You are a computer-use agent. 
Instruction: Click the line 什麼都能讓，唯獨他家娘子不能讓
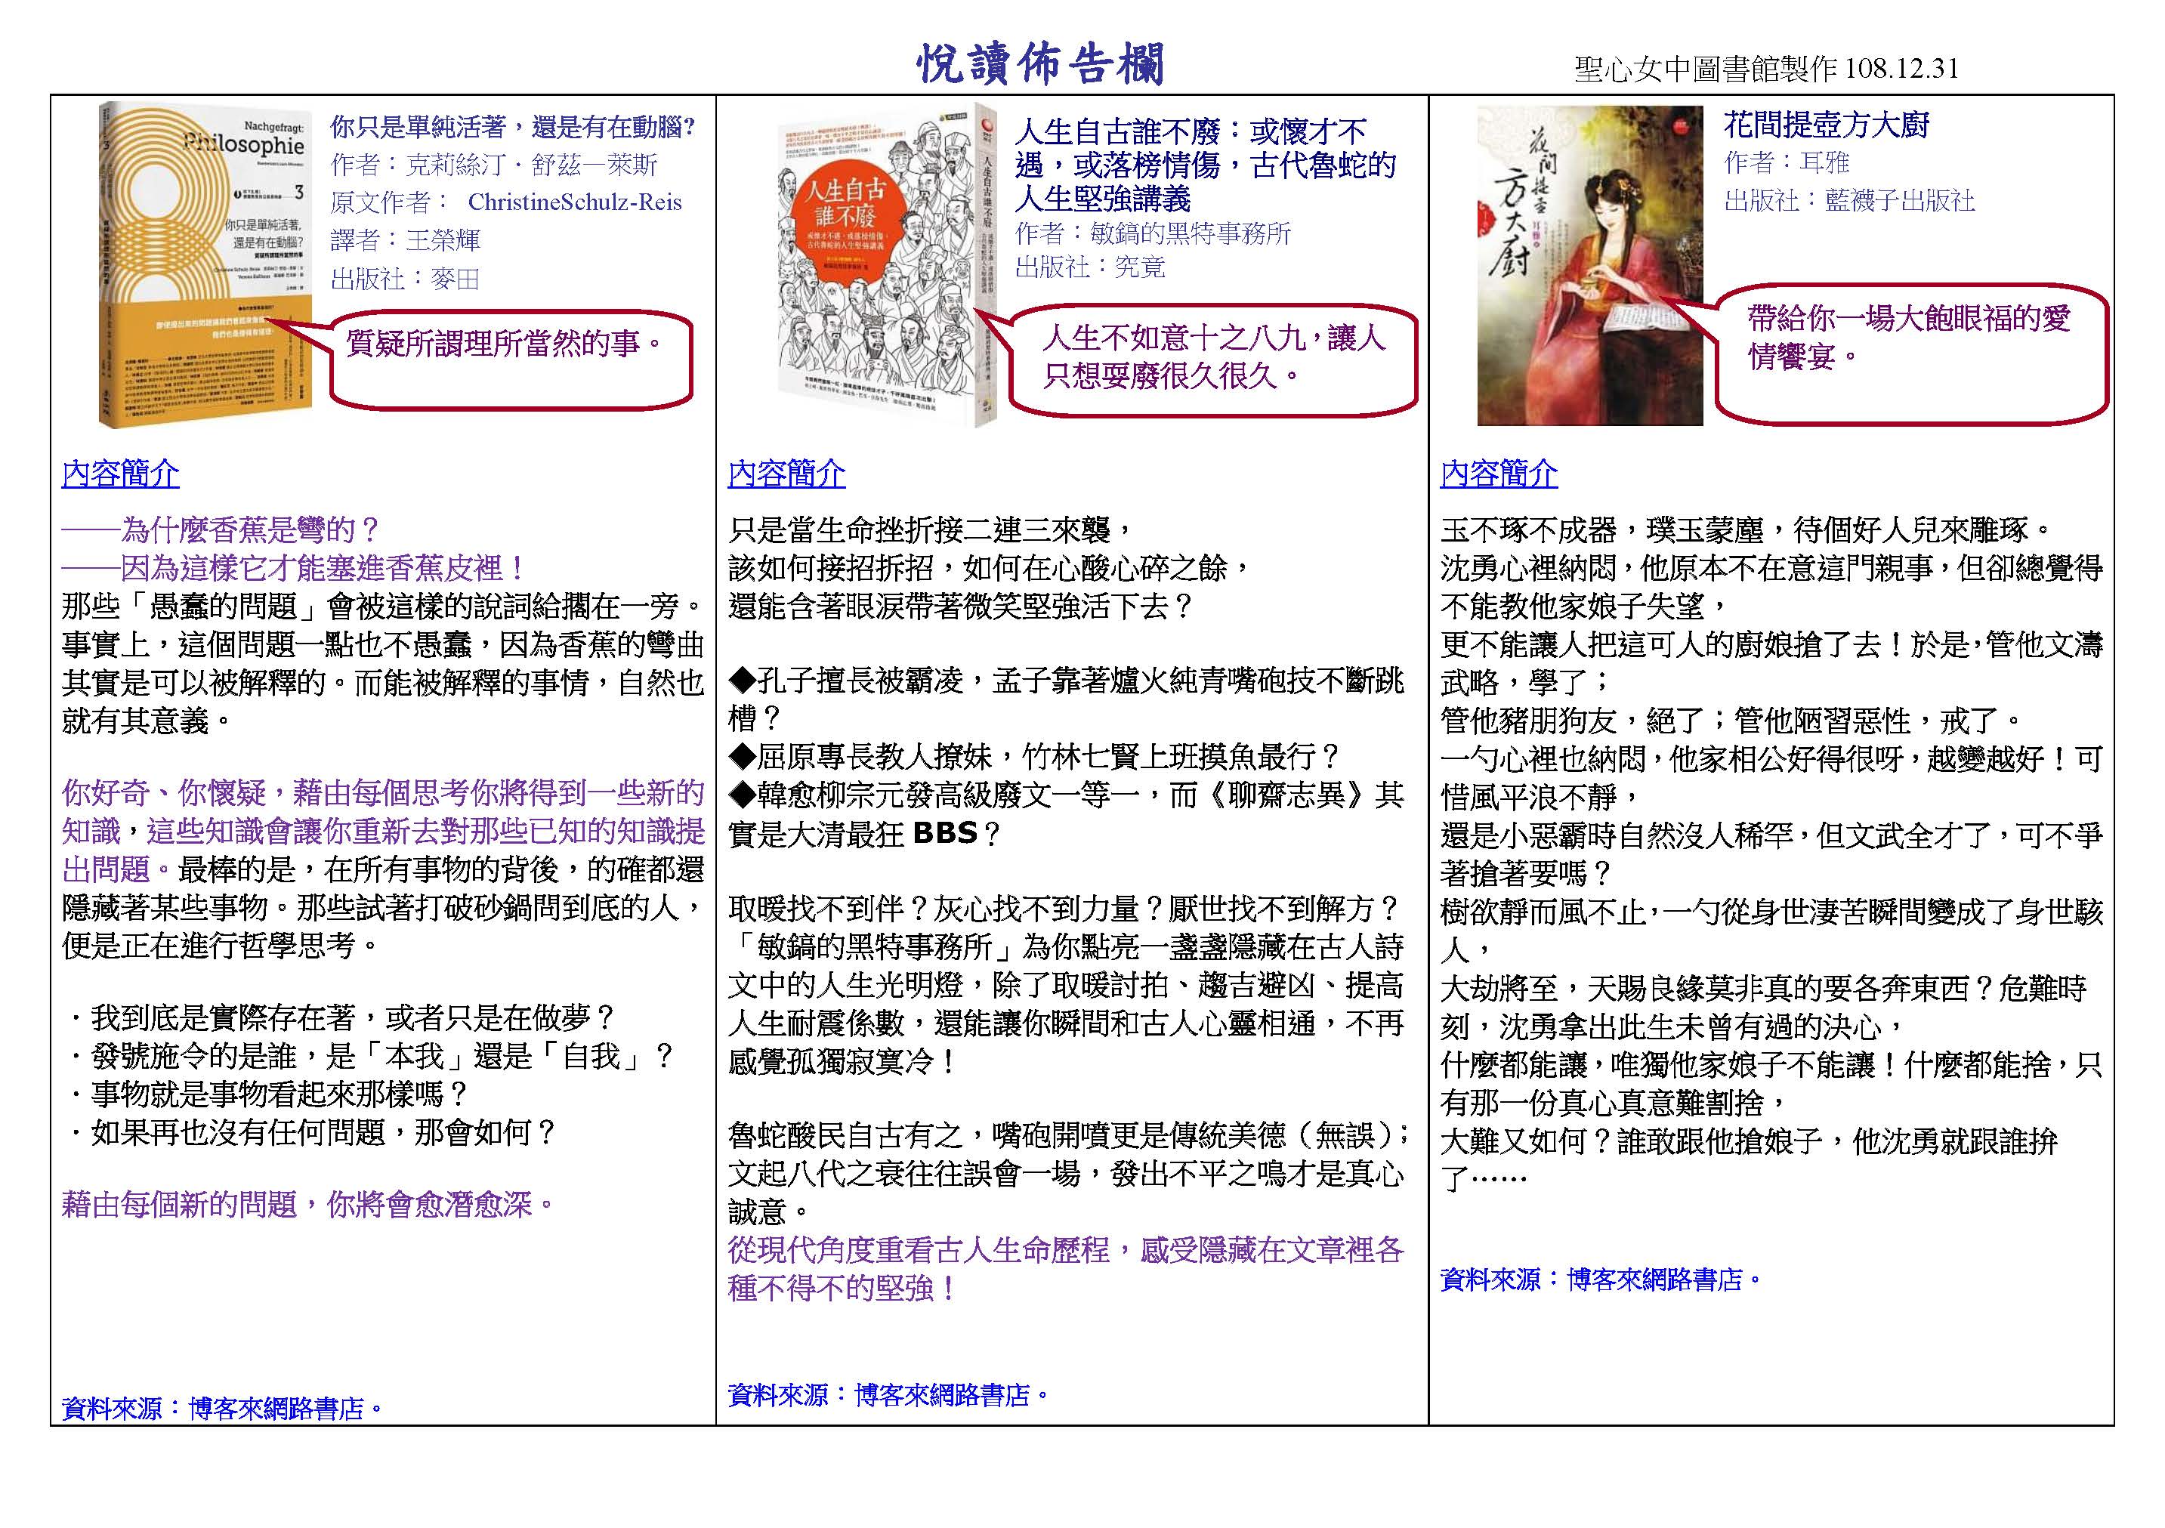point(1771,1083)
